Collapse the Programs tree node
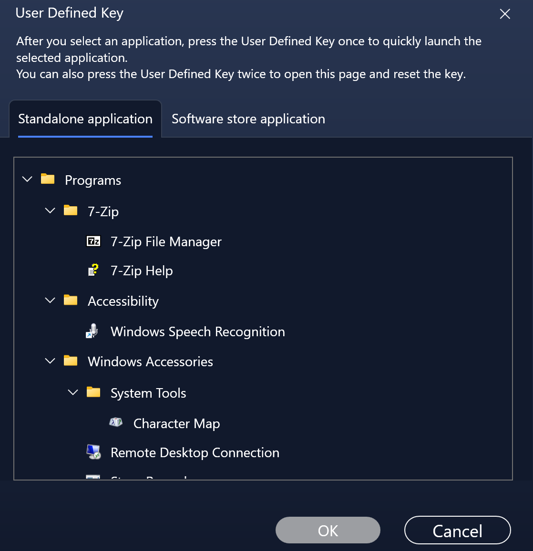This screenshot has width=533, height=551. pyautogui.click(x=27, y=179)
